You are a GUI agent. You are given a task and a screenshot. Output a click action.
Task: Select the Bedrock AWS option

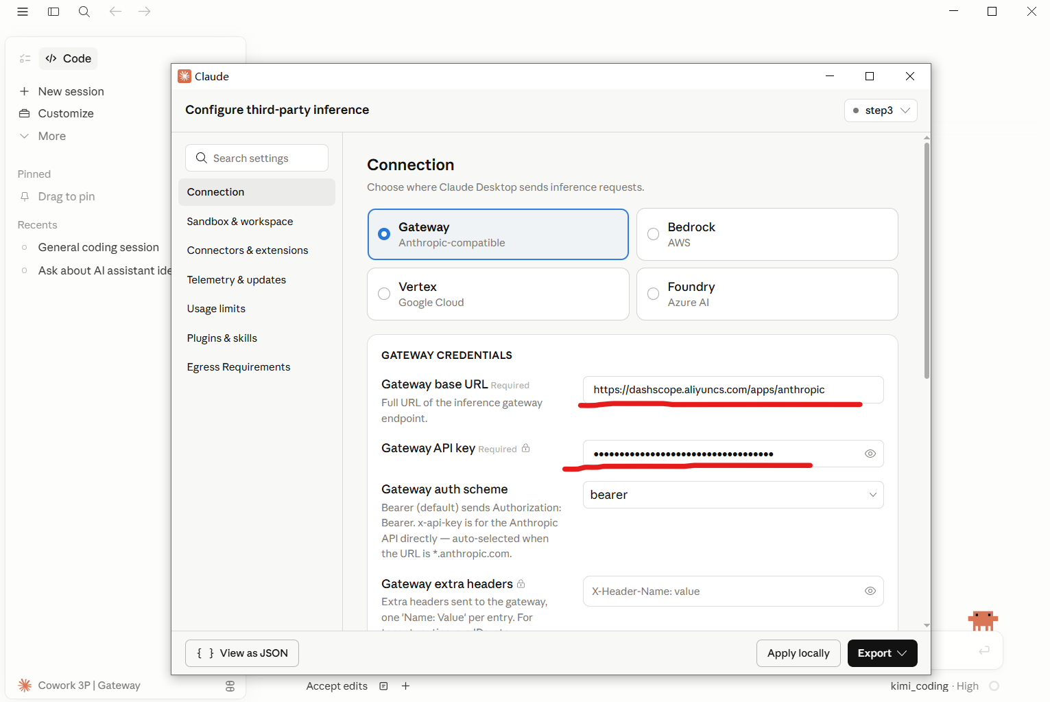767,234
